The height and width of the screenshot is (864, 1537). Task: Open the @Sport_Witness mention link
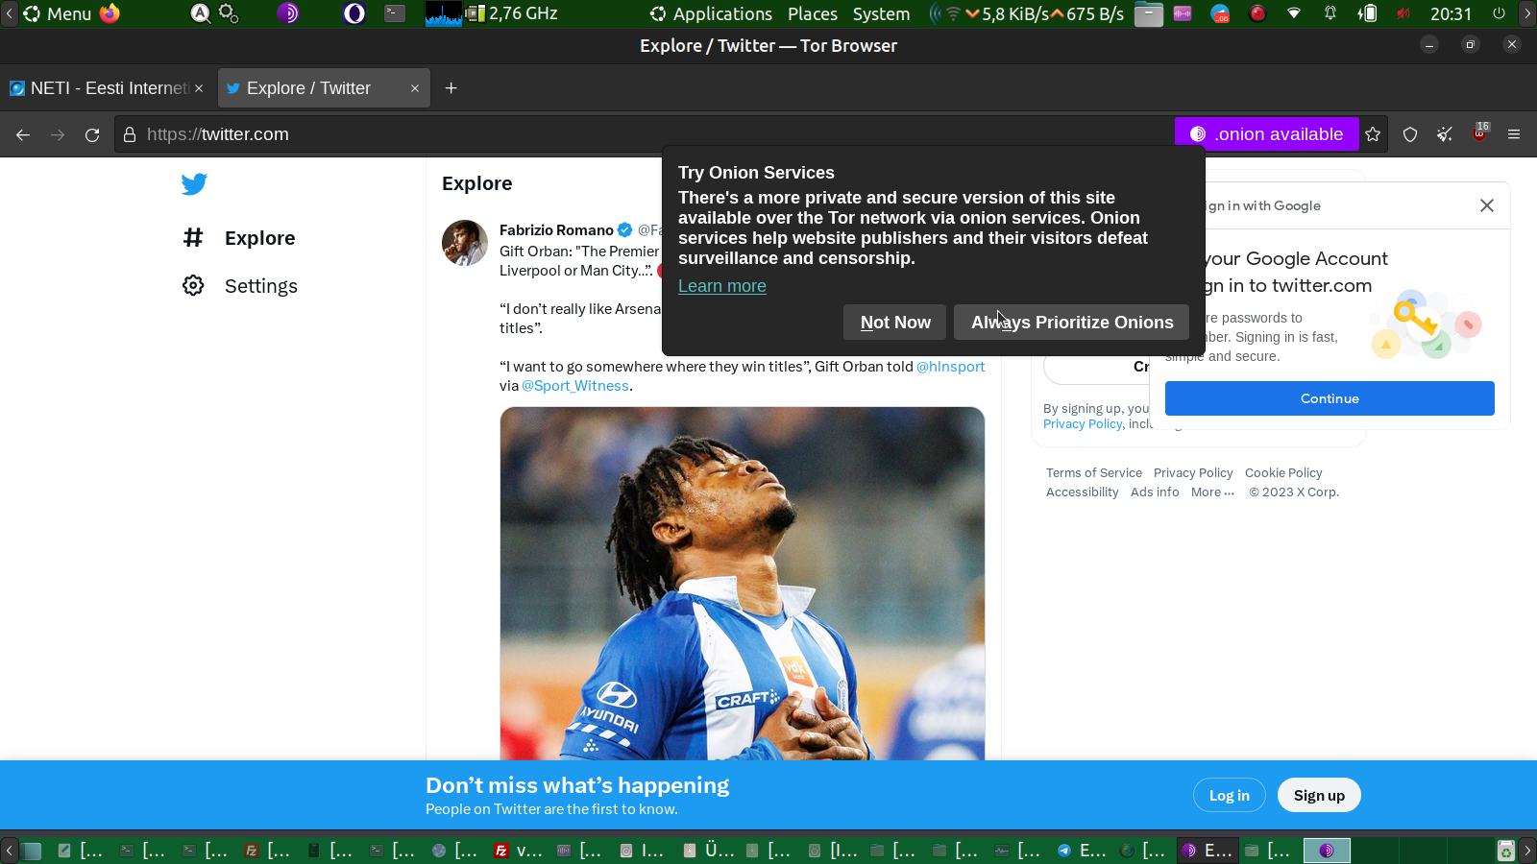[575, 386]
